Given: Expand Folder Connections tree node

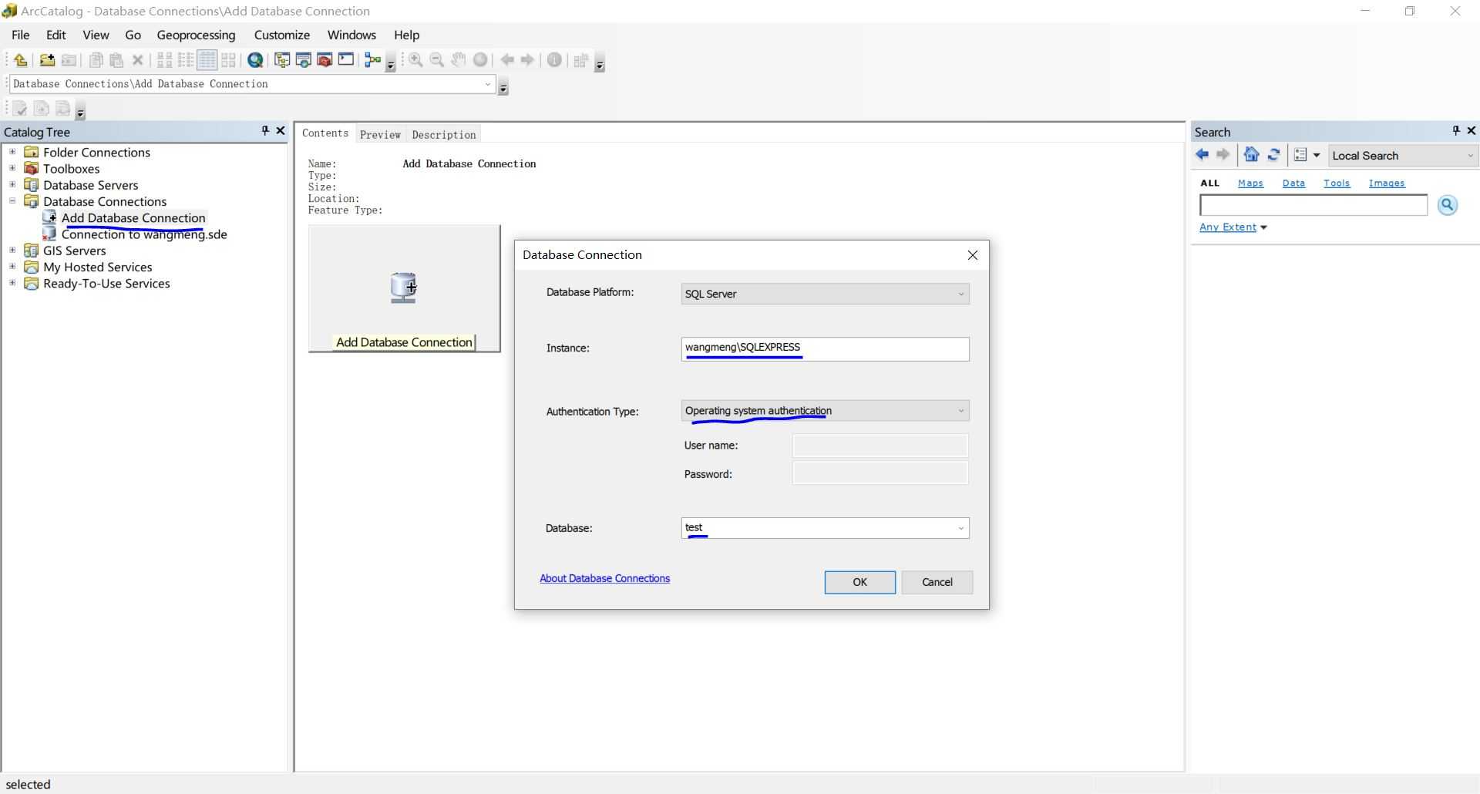Looking at the screenshot, I should [x=12, y=152].
